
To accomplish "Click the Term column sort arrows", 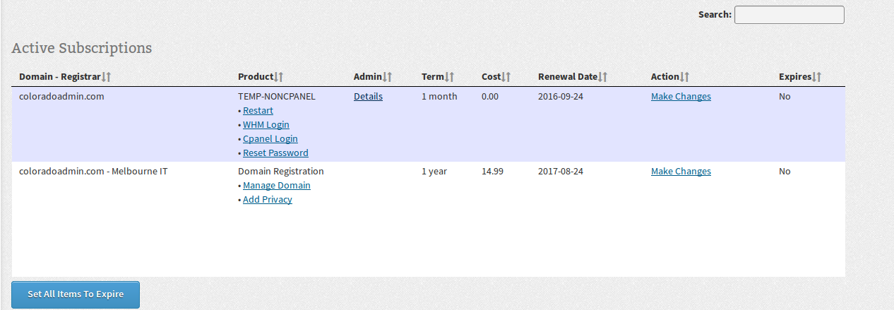I will pyautogui.click(x=449, y=77).
